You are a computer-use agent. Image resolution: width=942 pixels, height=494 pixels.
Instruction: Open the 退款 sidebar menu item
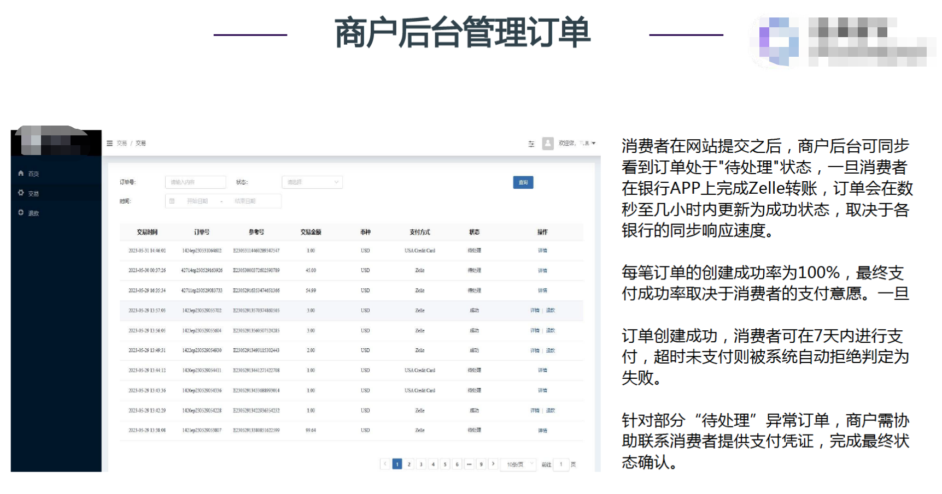56,213
